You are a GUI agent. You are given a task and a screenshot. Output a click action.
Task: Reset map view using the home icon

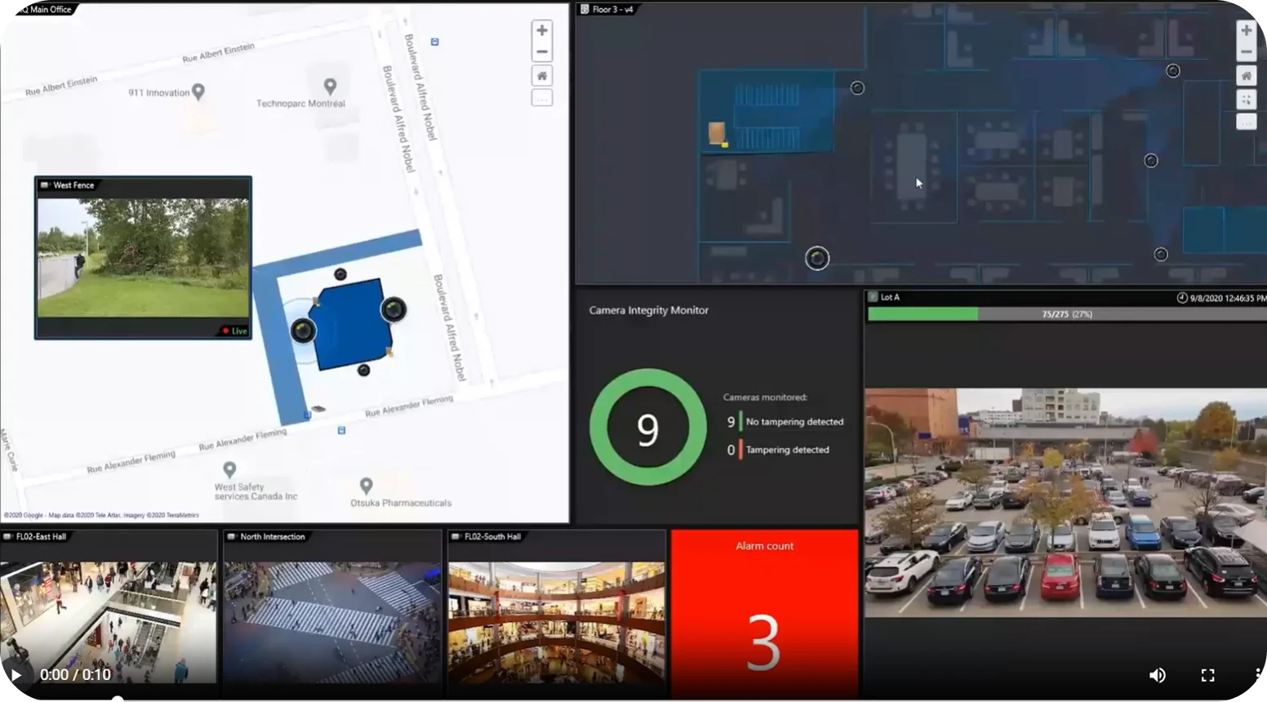click(541, 75)
